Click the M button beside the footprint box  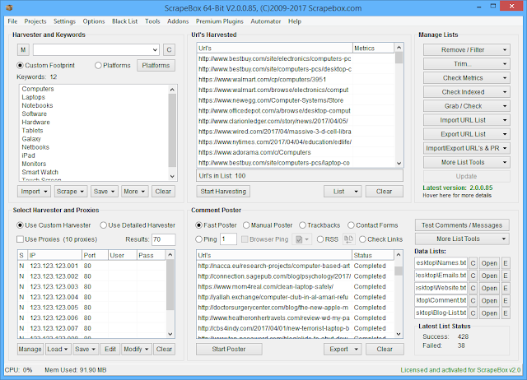[x=23, y=49]
